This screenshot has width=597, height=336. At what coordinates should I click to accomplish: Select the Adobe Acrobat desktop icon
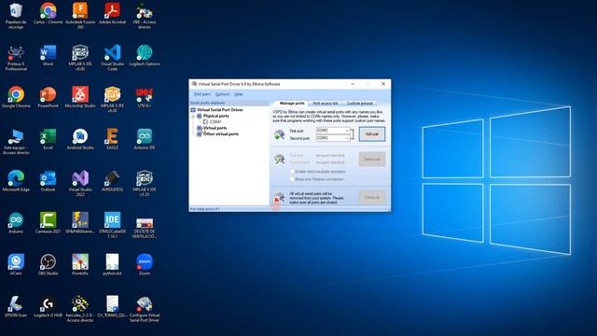click(112, 14)
